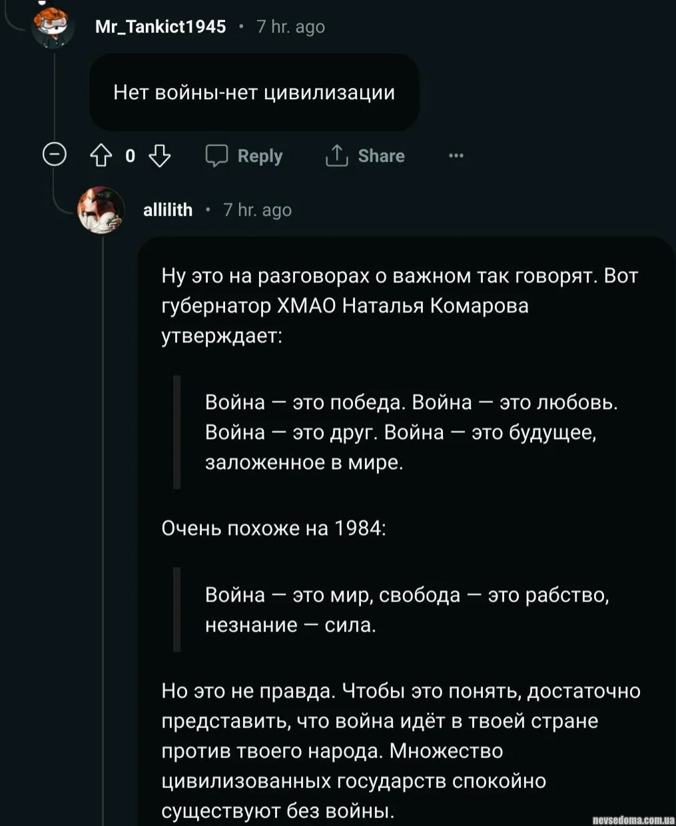Reply to the Mr_Tankict1945 comment
Screen dimensions: 676x826
pos(244,156)
